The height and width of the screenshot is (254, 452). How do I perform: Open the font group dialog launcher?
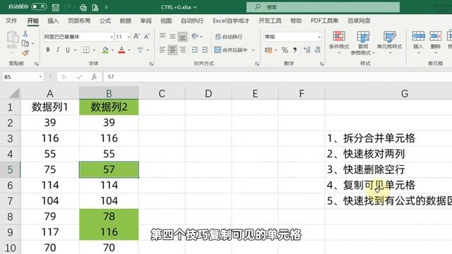pyautogui.click(x=151, y=64)
